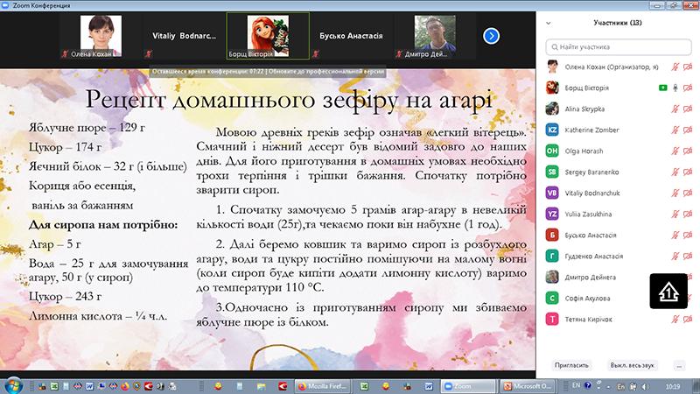
Task: Click the KZ avatar of Katherine Zomber
Action: [x=552, y=130]
